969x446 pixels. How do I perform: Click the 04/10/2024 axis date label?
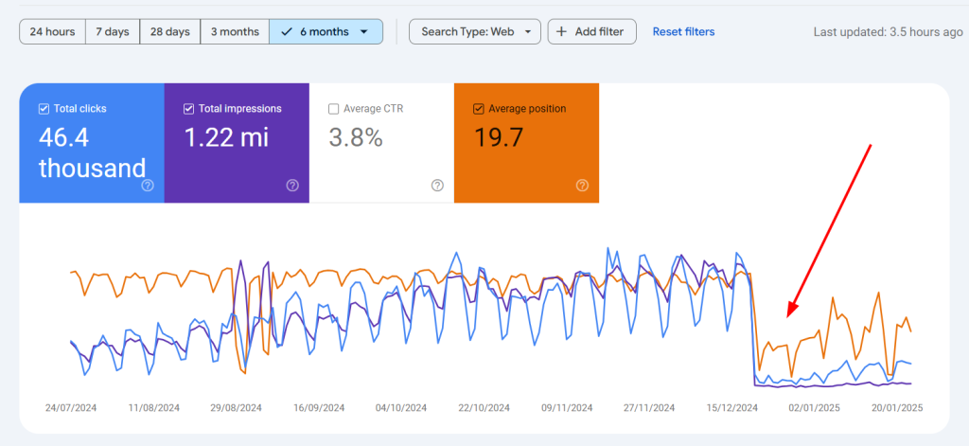401,408
